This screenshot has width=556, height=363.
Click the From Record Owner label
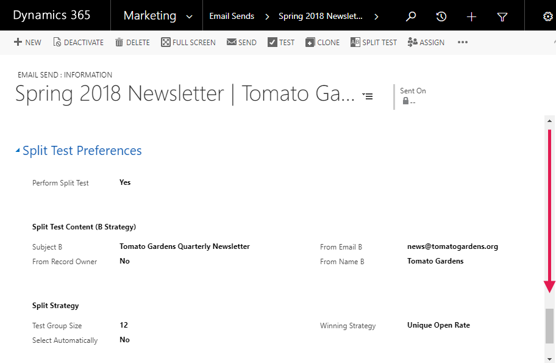tap(65, 262)
